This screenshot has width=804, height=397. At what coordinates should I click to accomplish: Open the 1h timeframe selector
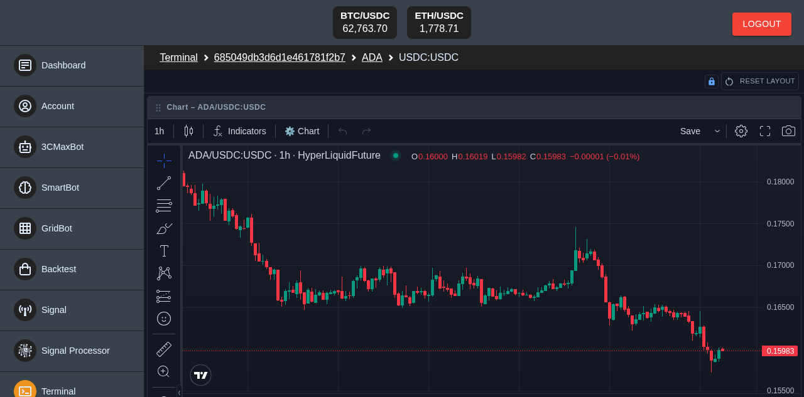point(160,131)
